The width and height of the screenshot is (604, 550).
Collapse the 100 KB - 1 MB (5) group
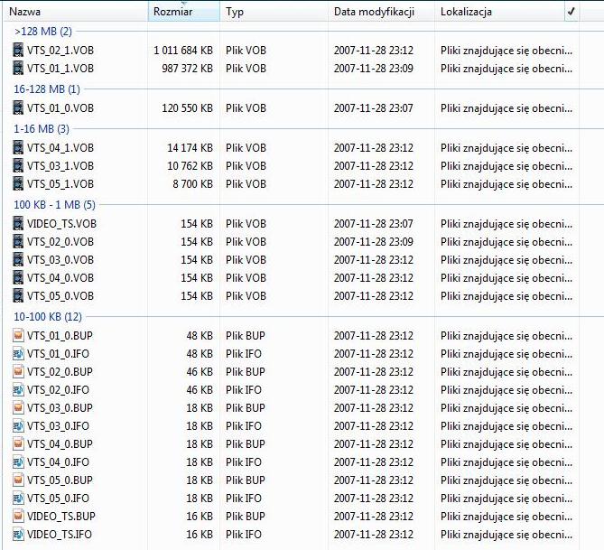(55, 205)
